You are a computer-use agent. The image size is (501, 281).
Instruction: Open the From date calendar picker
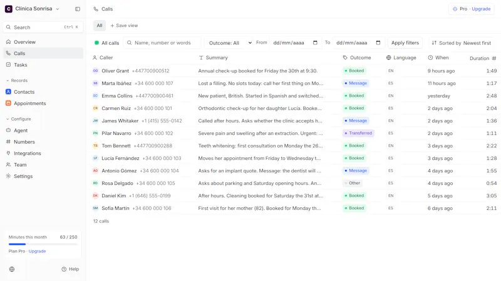pyautogui.click(x=315, y=42)
